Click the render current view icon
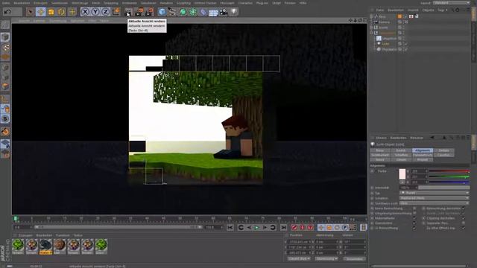The height and width of the screenshot is (268, 477). pyautogui.click(x=128, y=12)
